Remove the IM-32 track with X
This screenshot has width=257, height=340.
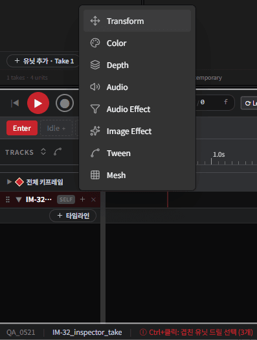(x=93, y=199)
